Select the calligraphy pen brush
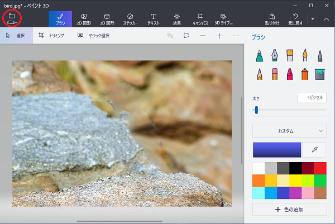Image resolution: width=335 pixels, height=224 pixels. pos(275,56)
